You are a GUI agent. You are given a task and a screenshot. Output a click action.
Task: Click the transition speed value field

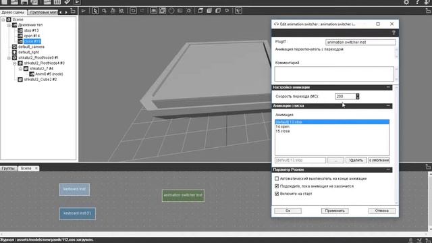(346, 97)
